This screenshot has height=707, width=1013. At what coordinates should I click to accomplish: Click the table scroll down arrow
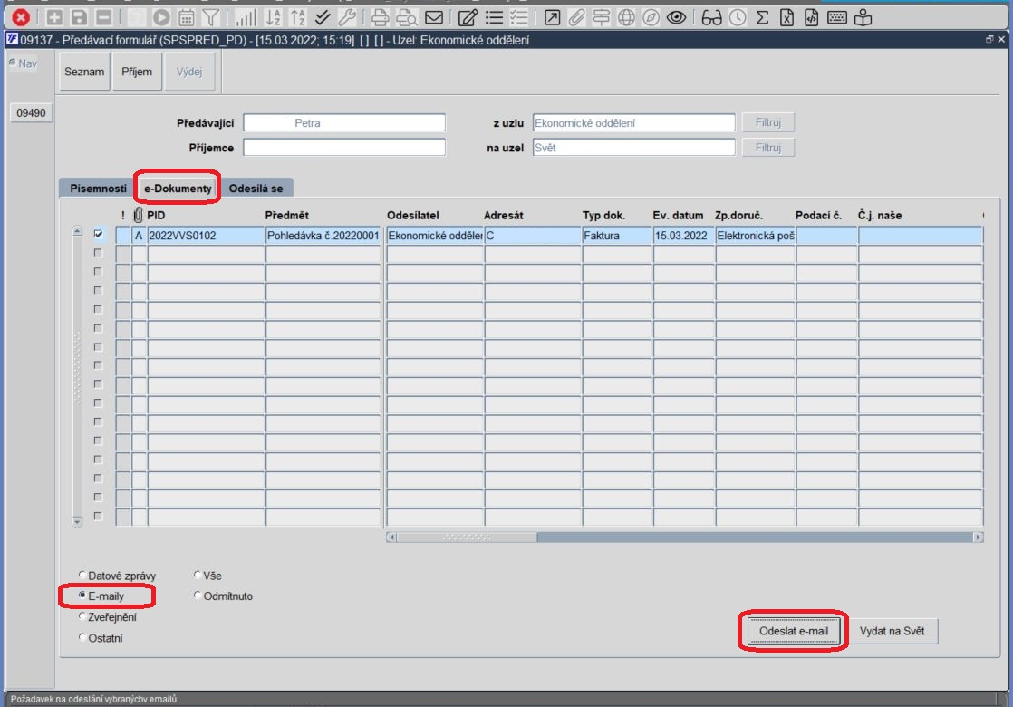click(77, 521)
